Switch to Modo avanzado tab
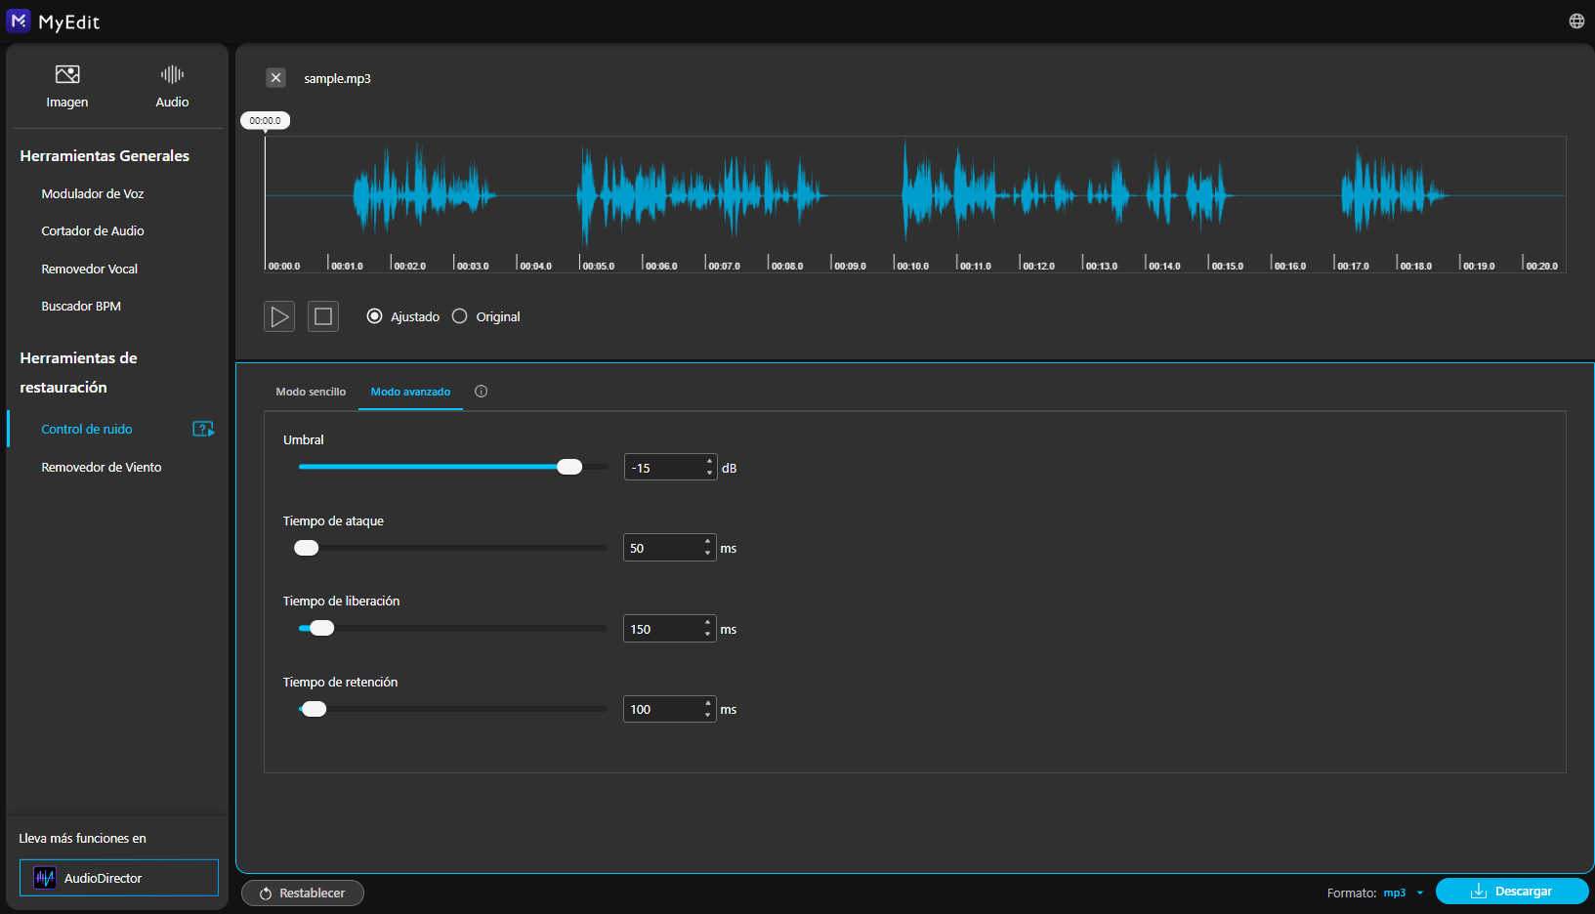The height and width of the screenshot is (914, 1595). coord(410,392)
